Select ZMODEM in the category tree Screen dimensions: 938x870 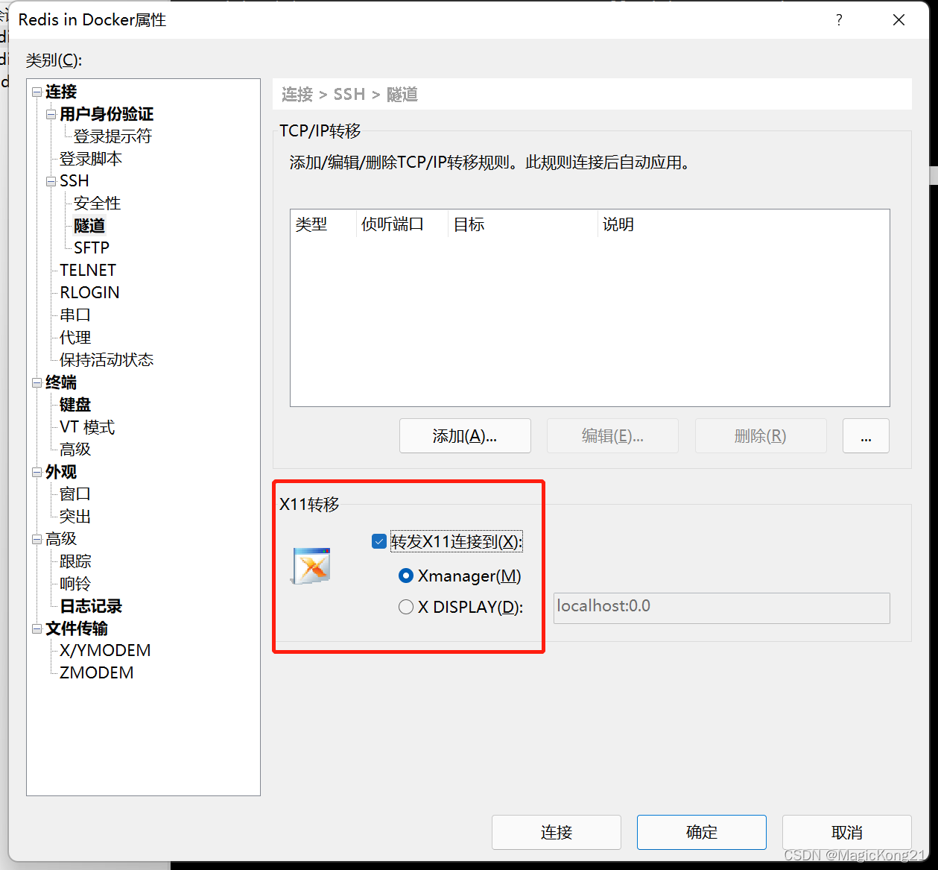[x=97, y=672]
